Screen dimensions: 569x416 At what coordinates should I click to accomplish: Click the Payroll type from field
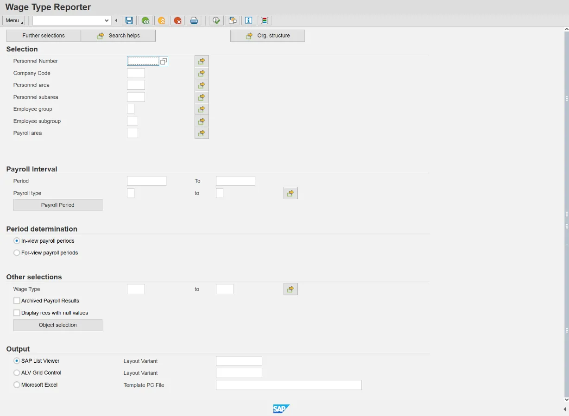point(131,193)
